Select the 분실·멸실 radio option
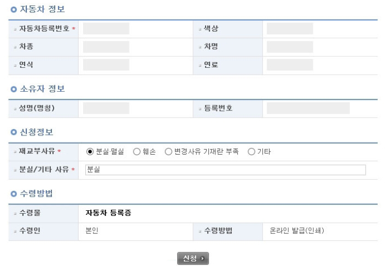 click(x=90, y=152)
